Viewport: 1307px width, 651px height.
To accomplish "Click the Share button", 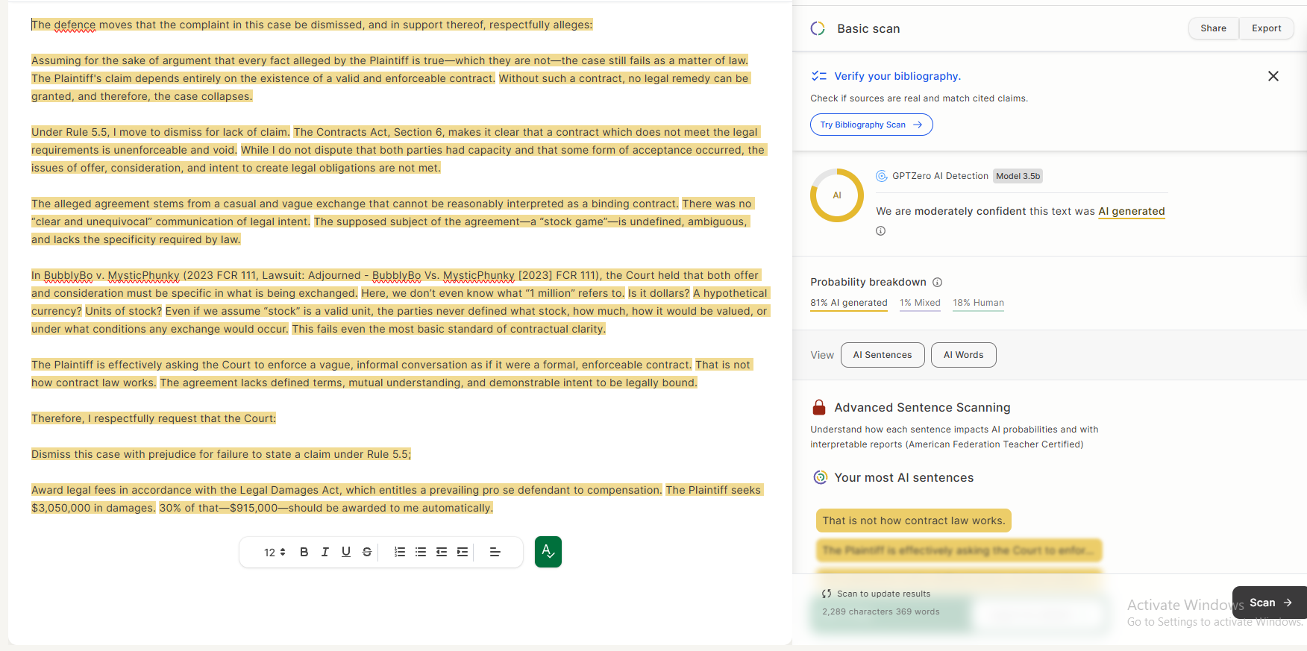I will coord(1213,28).
